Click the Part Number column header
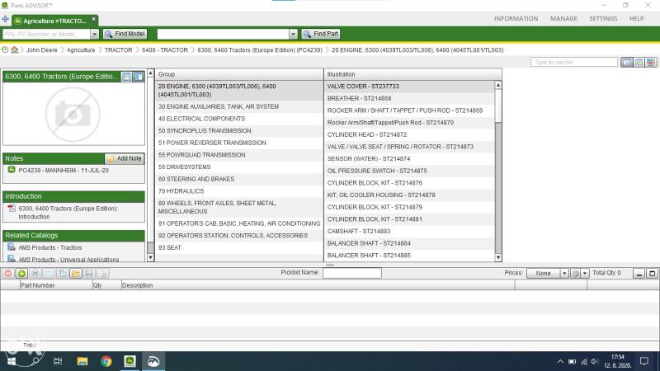Screen dimensions: 660x371 [55, 285]
